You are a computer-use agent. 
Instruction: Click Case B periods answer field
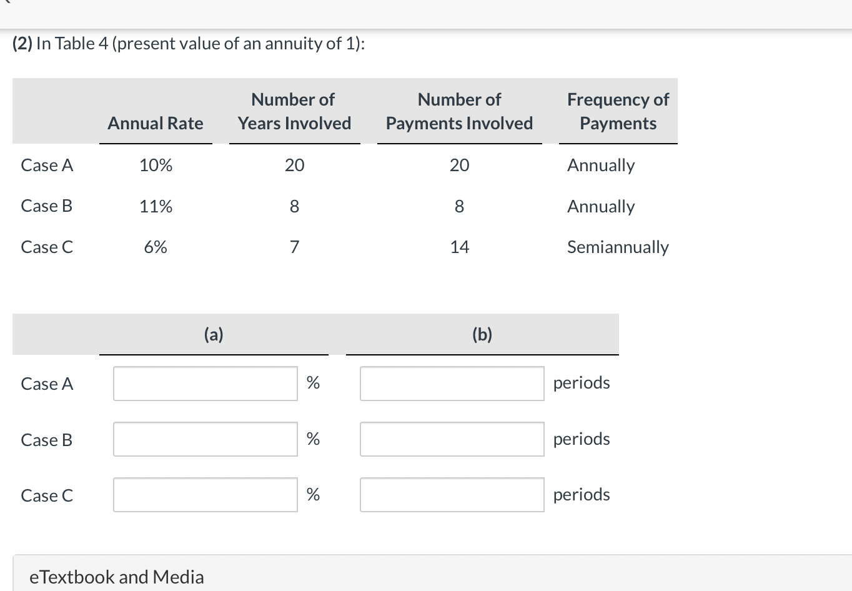452,439
